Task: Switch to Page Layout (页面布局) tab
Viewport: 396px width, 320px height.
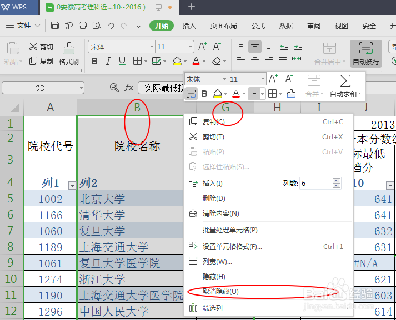Action: tap(223, 26)
